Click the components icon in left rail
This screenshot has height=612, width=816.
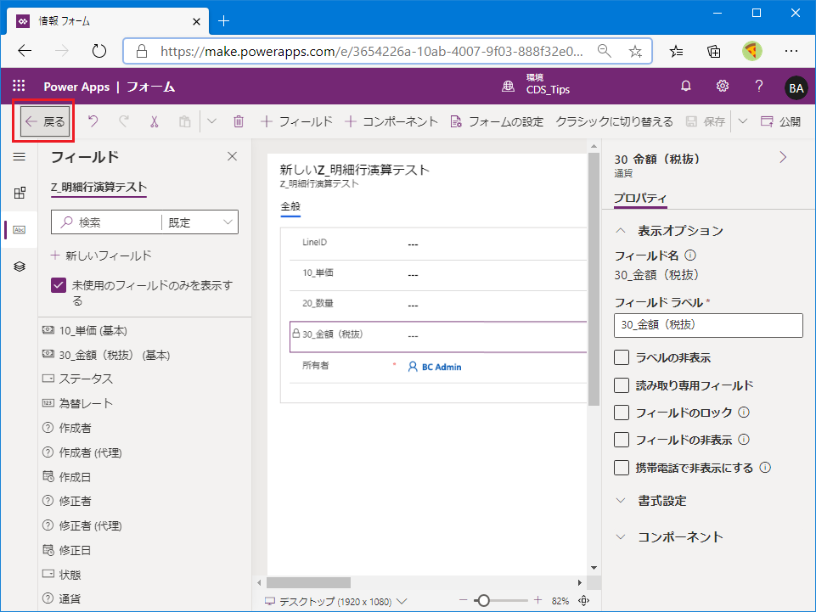point(19,193)
